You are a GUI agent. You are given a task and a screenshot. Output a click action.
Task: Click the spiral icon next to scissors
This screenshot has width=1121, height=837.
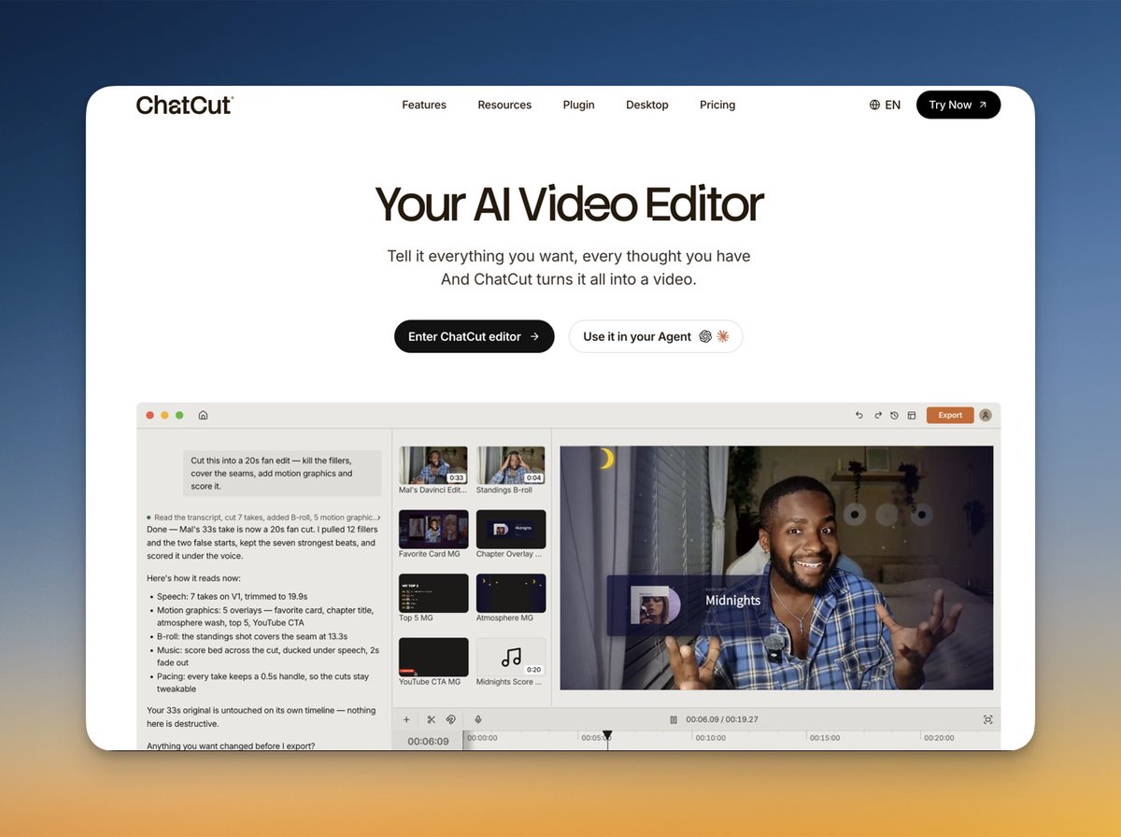tap(450, 719)
